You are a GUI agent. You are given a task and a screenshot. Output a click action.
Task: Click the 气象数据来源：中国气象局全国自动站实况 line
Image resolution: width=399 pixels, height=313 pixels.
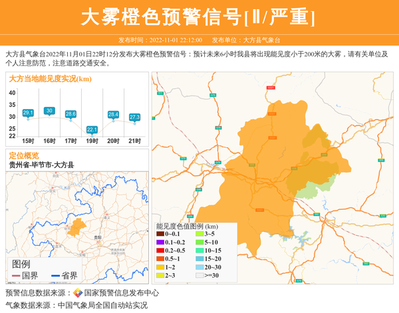[x=76, y=305]
